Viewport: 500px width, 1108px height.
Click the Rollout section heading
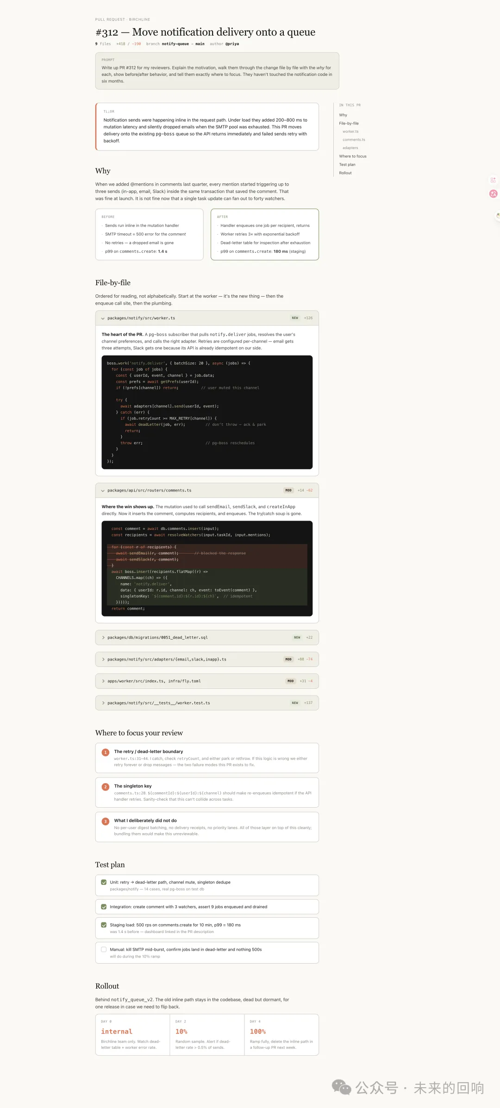(x=107, y=986)
